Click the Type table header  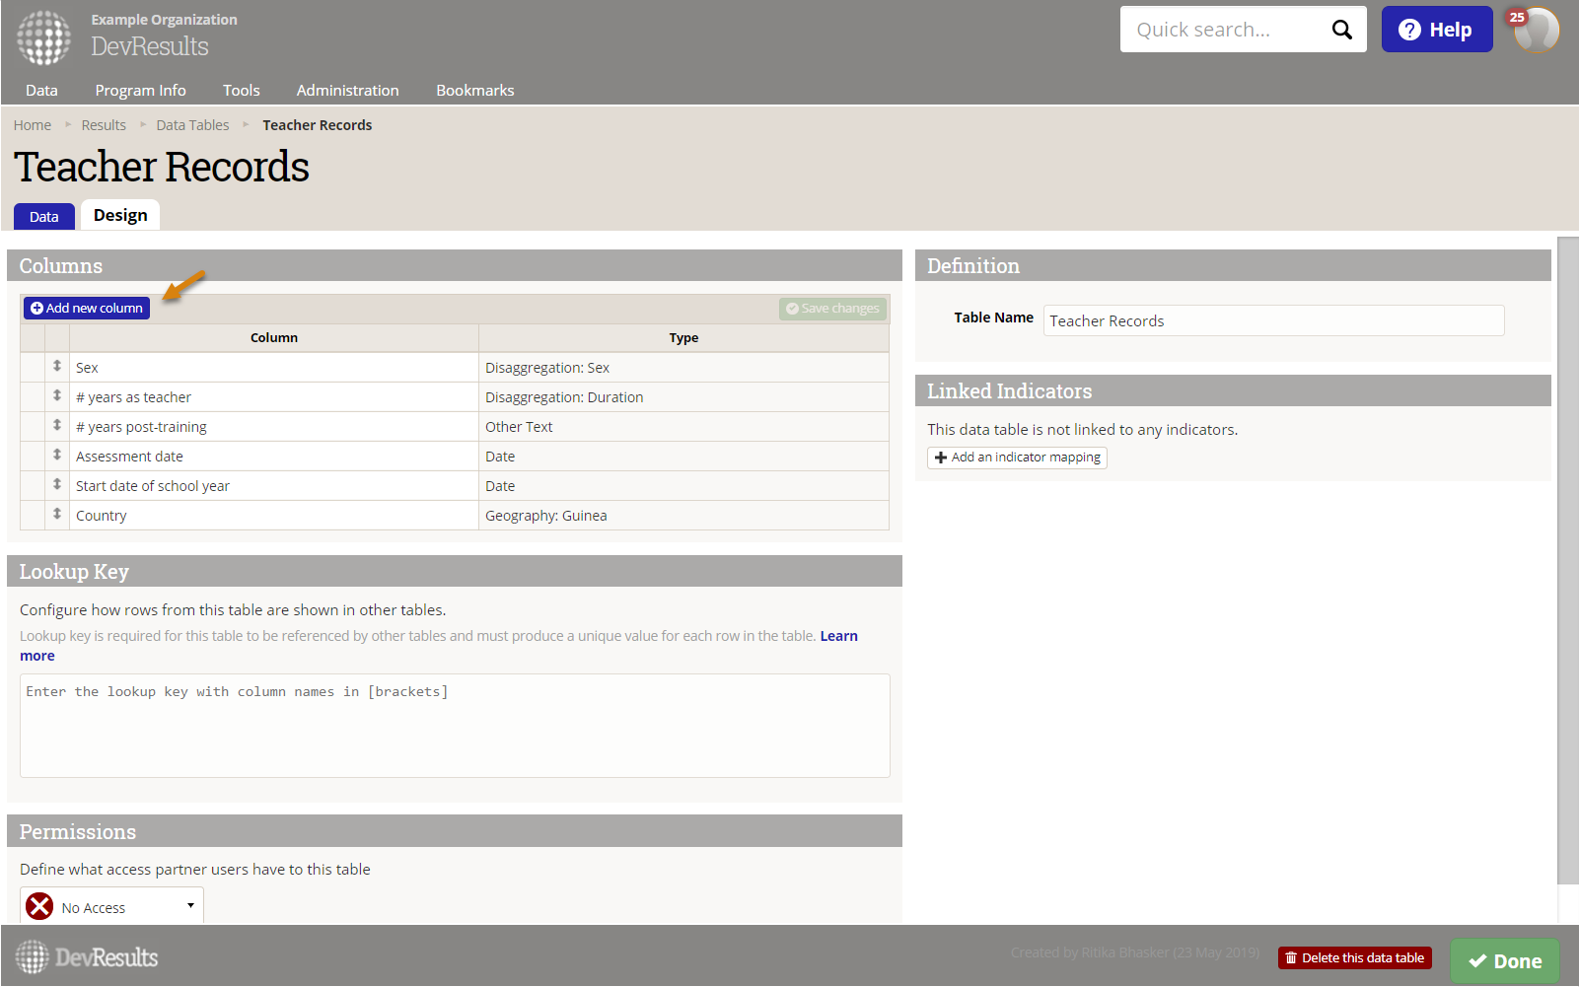683,337
